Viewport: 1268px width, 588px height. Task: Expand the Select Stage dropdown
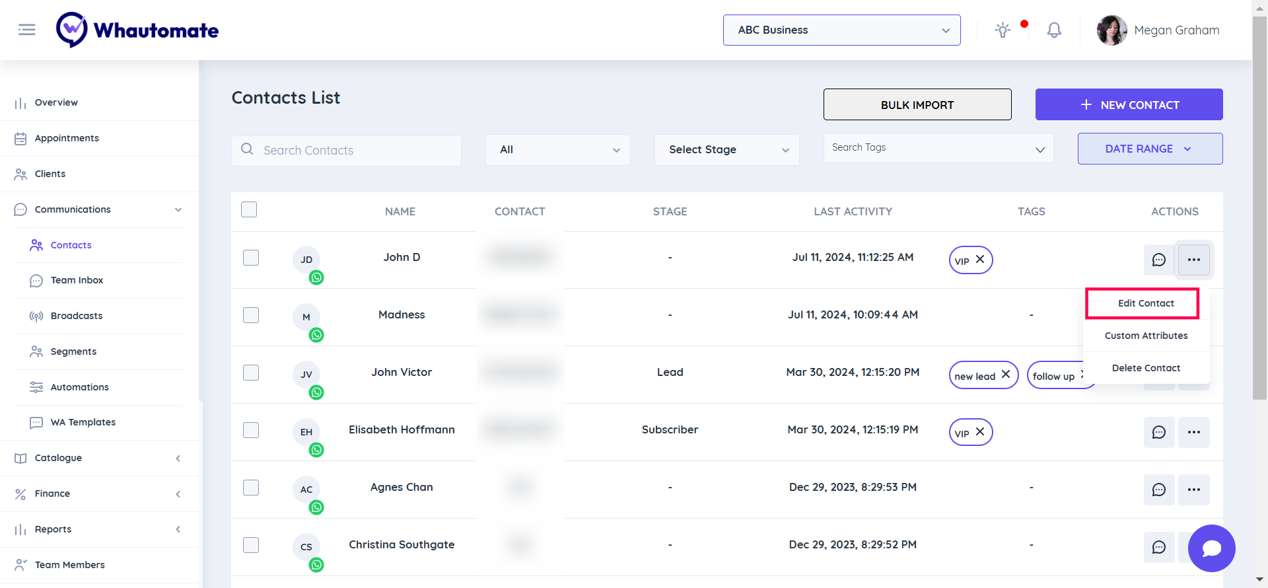[x=726, y=150]
